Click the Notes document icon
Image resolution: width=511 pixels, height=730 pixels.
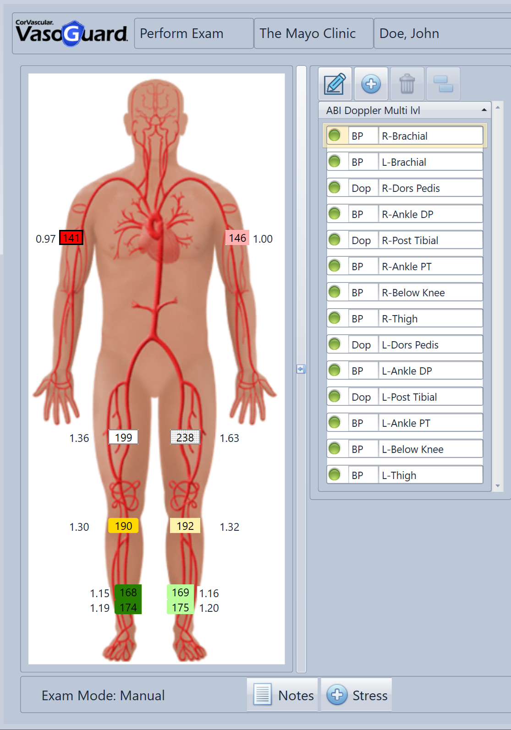pos(263,695)
